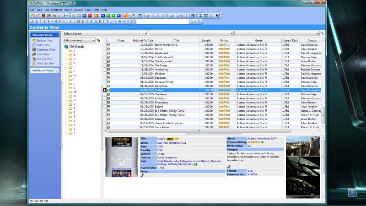Open dropdown arrow beside orange checkmark icon
366x206 pixels.
coord(129,16)
